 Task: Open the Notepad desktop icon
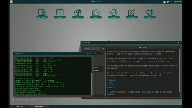[x=132, y=13]
